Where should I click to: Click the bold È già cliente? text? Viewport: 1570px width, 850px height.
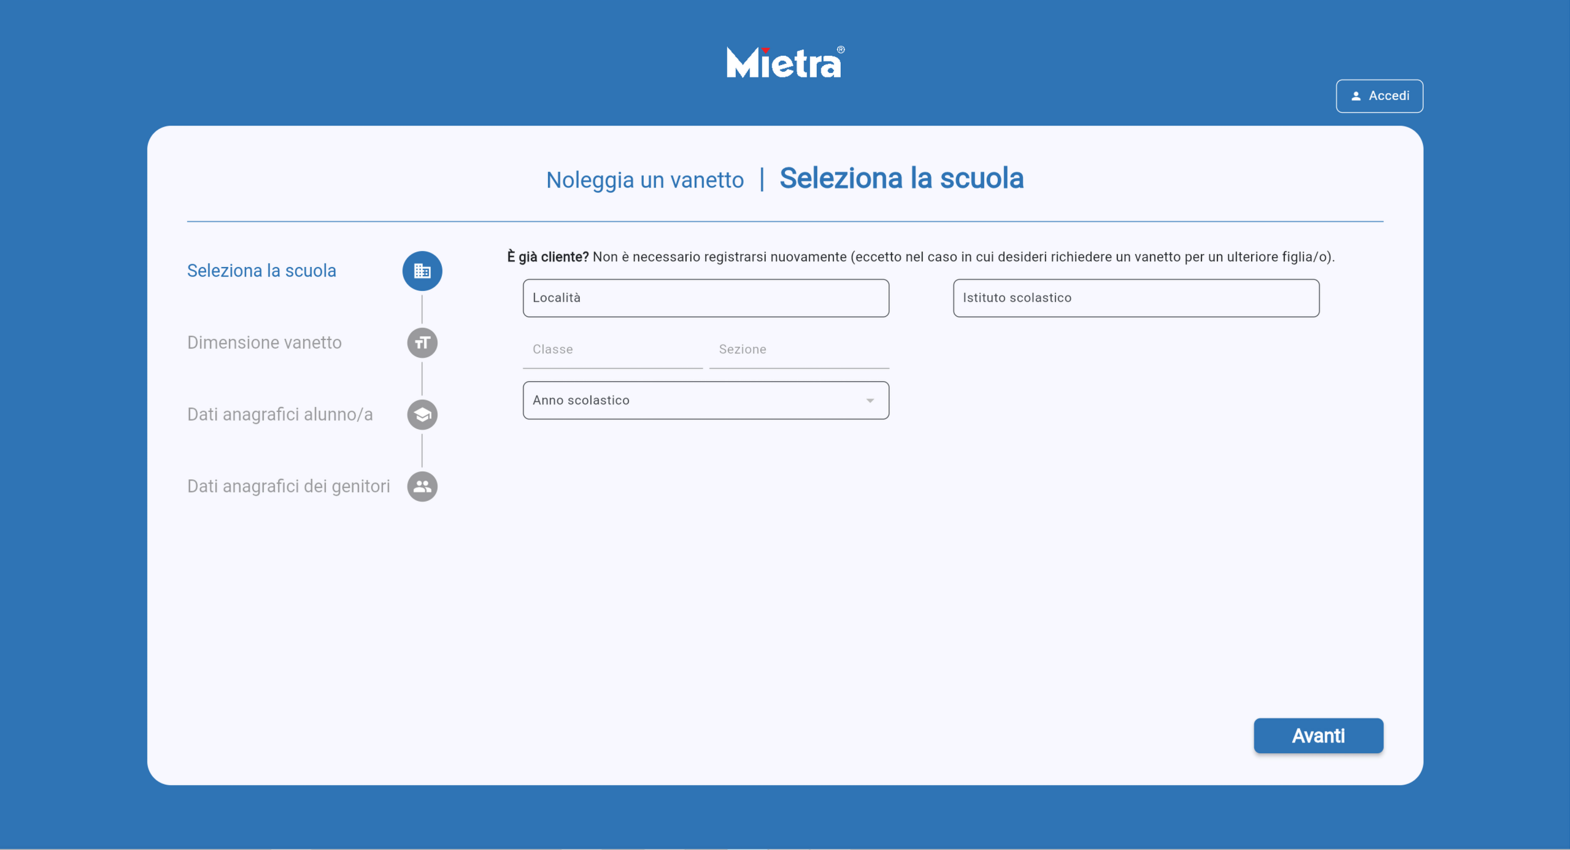[547, 257]
